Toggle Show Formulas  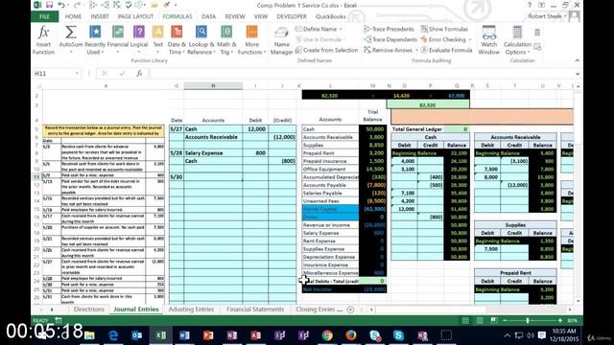pyautogui.click(x=444, y=29)
